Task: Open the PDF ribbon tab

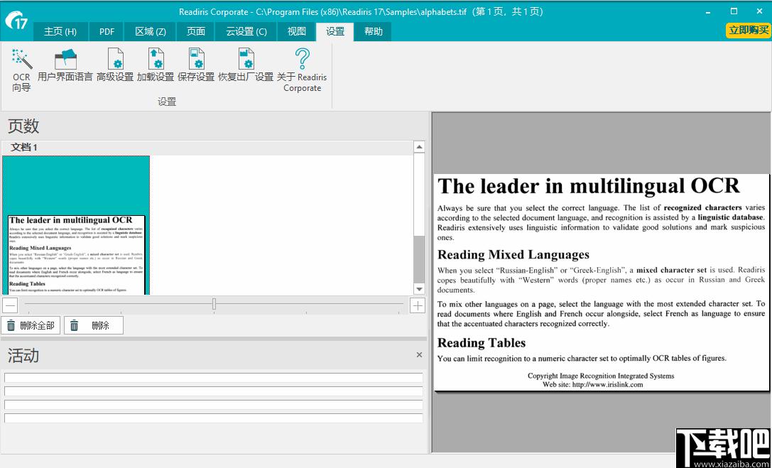Action: pyautogui.click(x=107, y=31)
